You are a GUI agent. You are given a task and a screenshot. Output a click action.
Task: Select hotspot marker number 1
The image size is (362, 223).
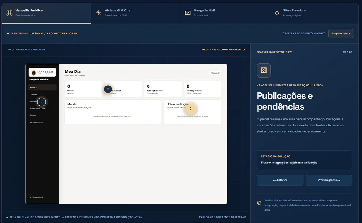[x=108, y=89]
